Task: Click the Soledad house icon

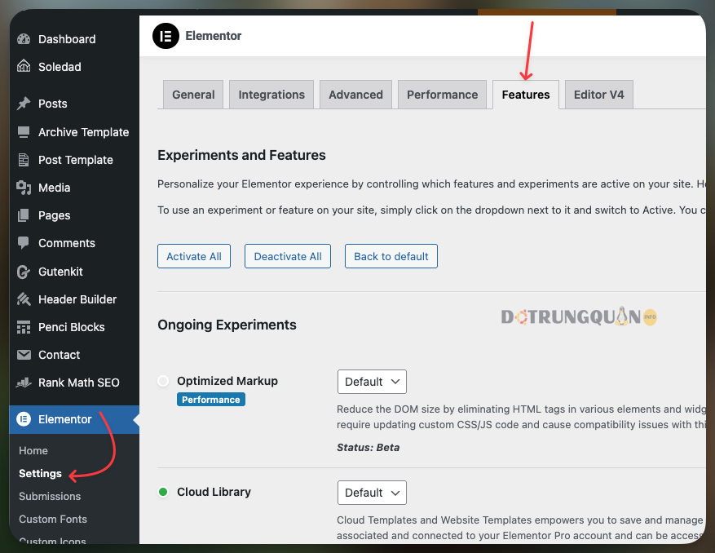Action: (x=24, y=67)
